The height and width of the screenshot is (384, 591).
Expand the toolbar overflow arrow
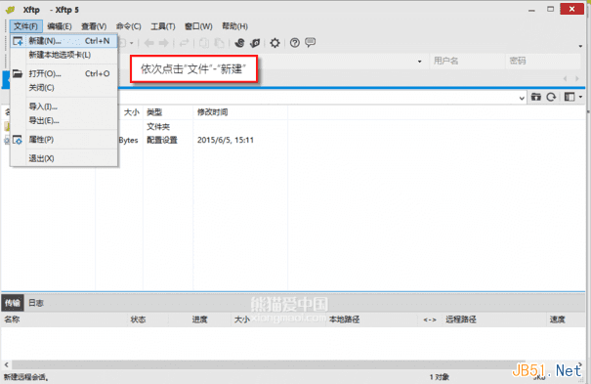pos(580,46)
